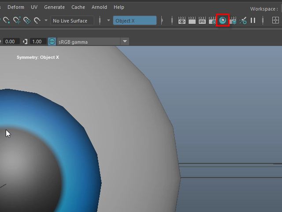Viewport: 282px width, 212px height.
Task: Open dropdown arrow beside No Live Surface
Action: point(46,20)
